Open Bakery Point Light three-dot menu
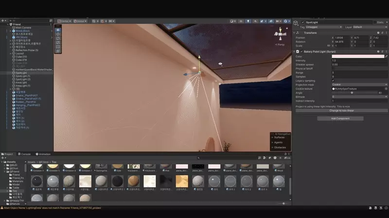Image resolution: width=389 pixels, height=218 pixels. pos(386,52)
